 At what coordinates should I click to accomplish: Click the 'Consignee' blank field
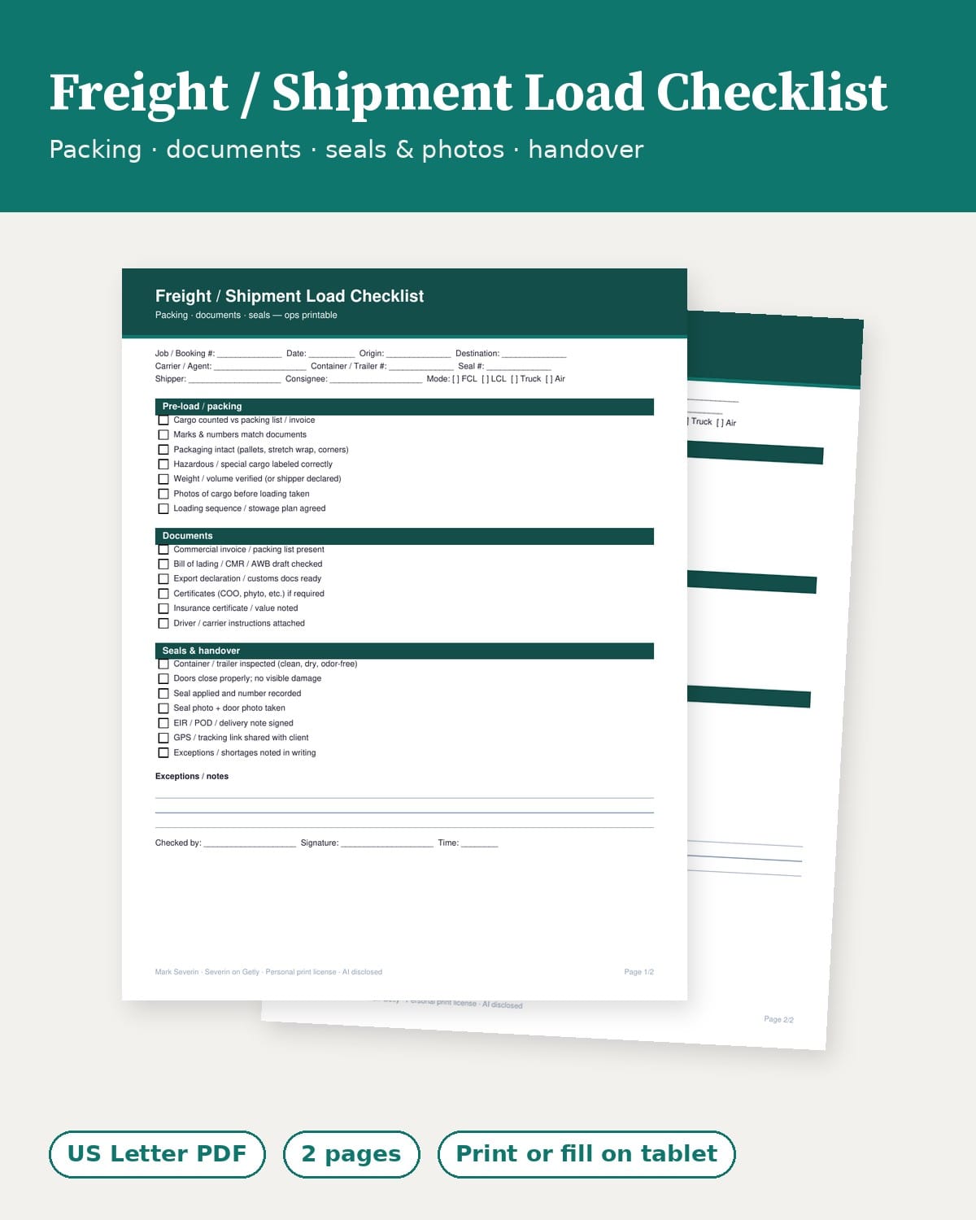(x=376, y=380)
